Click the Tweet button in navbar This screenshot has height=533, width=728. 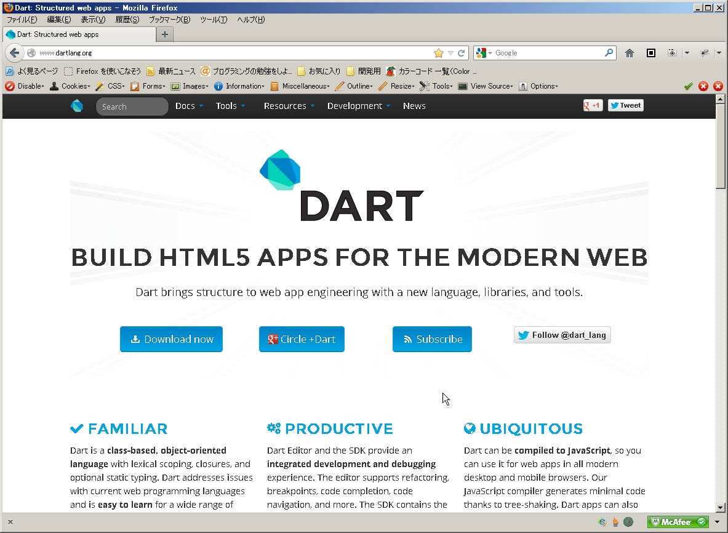pyautogui.click(x=625, y=105)
